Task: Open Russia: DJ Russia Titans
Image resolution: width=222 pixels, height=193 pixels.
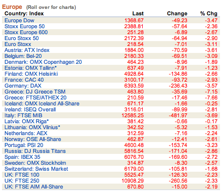Action: (35, 151)
